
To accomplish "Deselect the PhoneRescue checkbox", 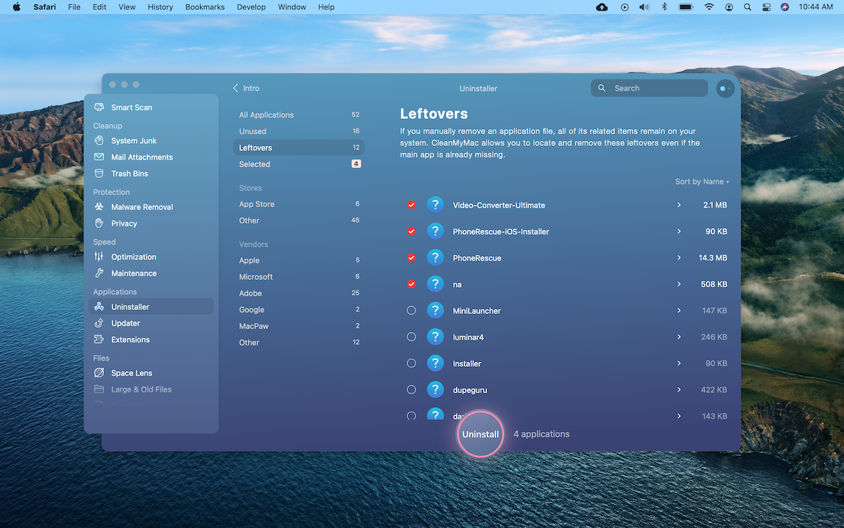I will pyautogui.click(x=412, y=258).
